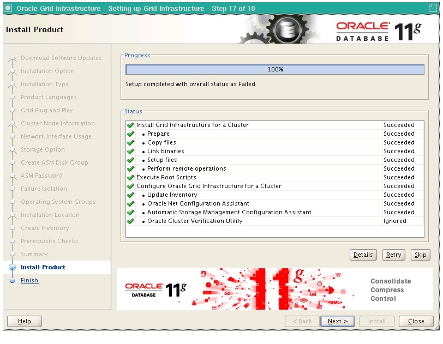The height and width of the screenshot is (344, 443).
Task: Click checkmark for Execute Root Scripts
Action: click(130, 178)
